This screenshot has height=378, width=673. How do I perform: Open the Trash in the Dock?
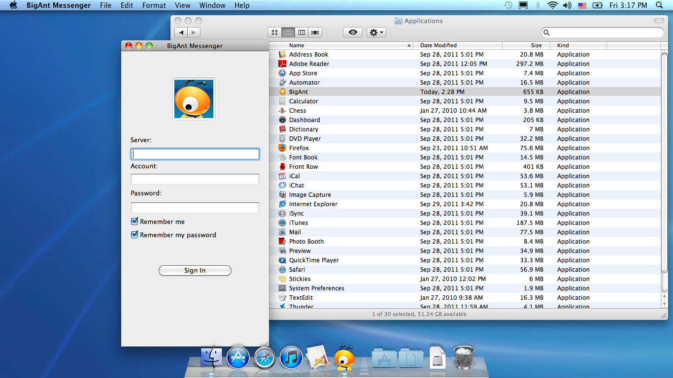[x=463, y=357]
